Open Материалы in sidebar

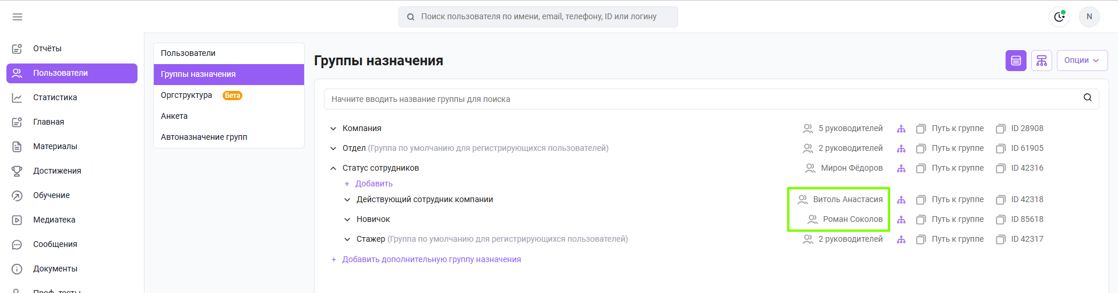click(x=72, y=146)
